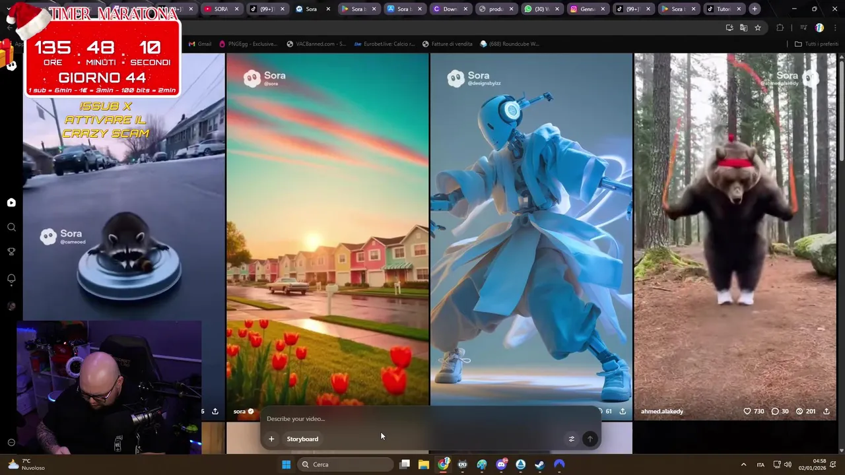
Task: Open Chrome extensions puzzle icon
Action: [780, 28]
